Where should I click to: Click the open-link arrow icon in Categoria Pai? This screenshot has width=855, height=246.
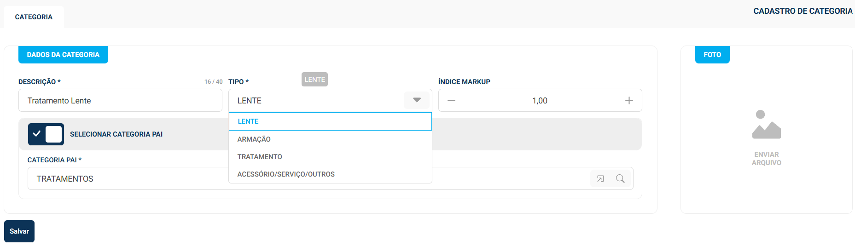[600, 179]
